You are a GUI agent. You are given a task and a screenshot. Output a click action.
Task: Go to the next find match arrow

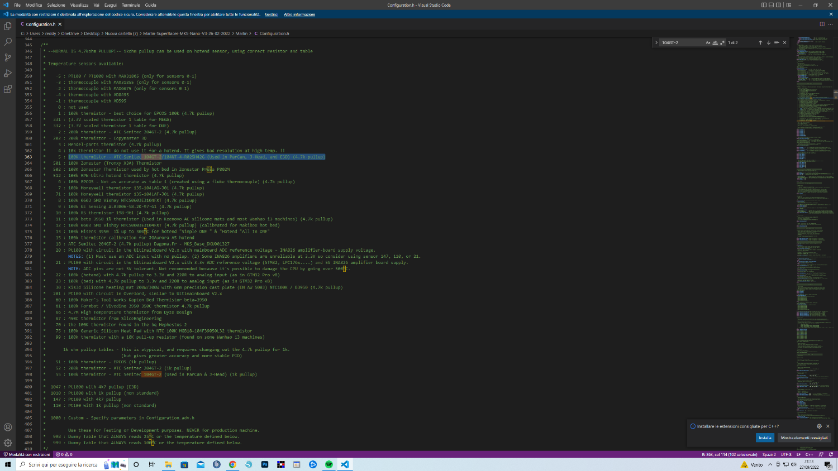[x=769, y=42]
